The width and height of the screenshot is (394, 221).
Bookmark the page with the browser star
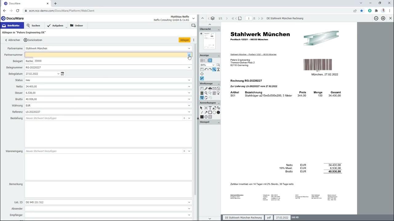pyautogui.click(x=361, y=10)
